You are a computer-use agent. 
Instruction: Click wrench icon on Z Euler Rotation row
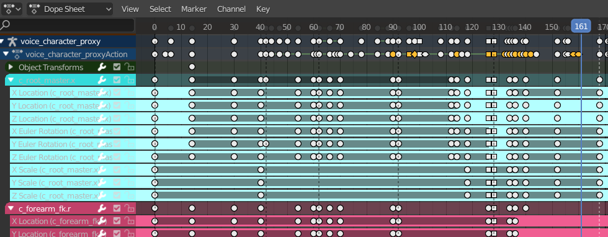point(102,157)
